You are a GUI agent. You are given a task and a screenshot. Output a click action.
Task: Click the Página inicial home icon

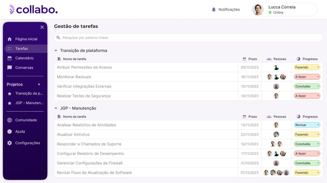pos(10,39)
